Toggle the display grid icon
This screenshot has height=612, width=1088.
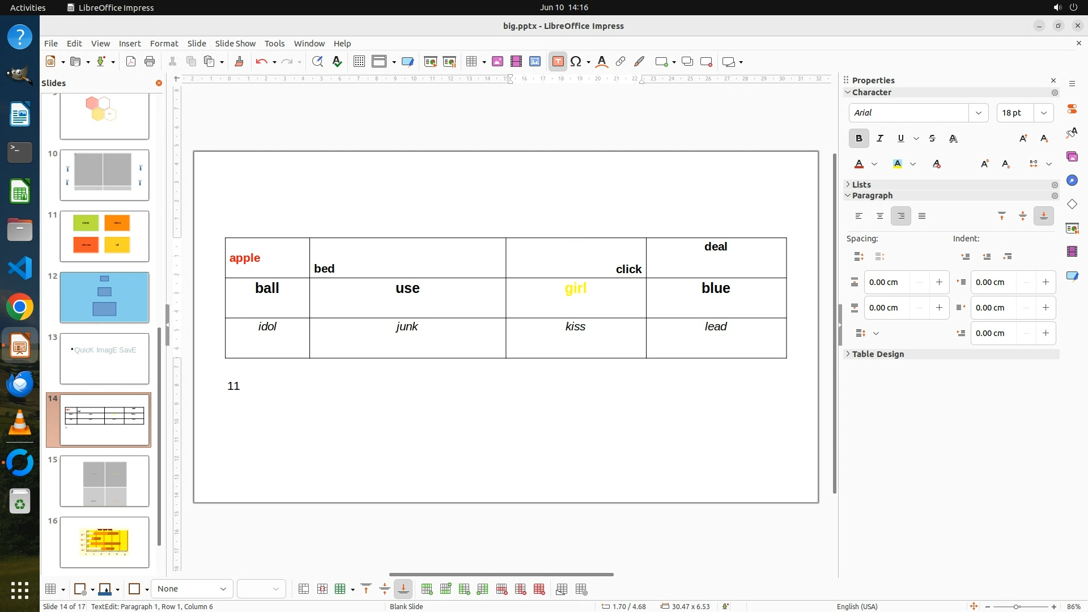[x=359, y=62]
